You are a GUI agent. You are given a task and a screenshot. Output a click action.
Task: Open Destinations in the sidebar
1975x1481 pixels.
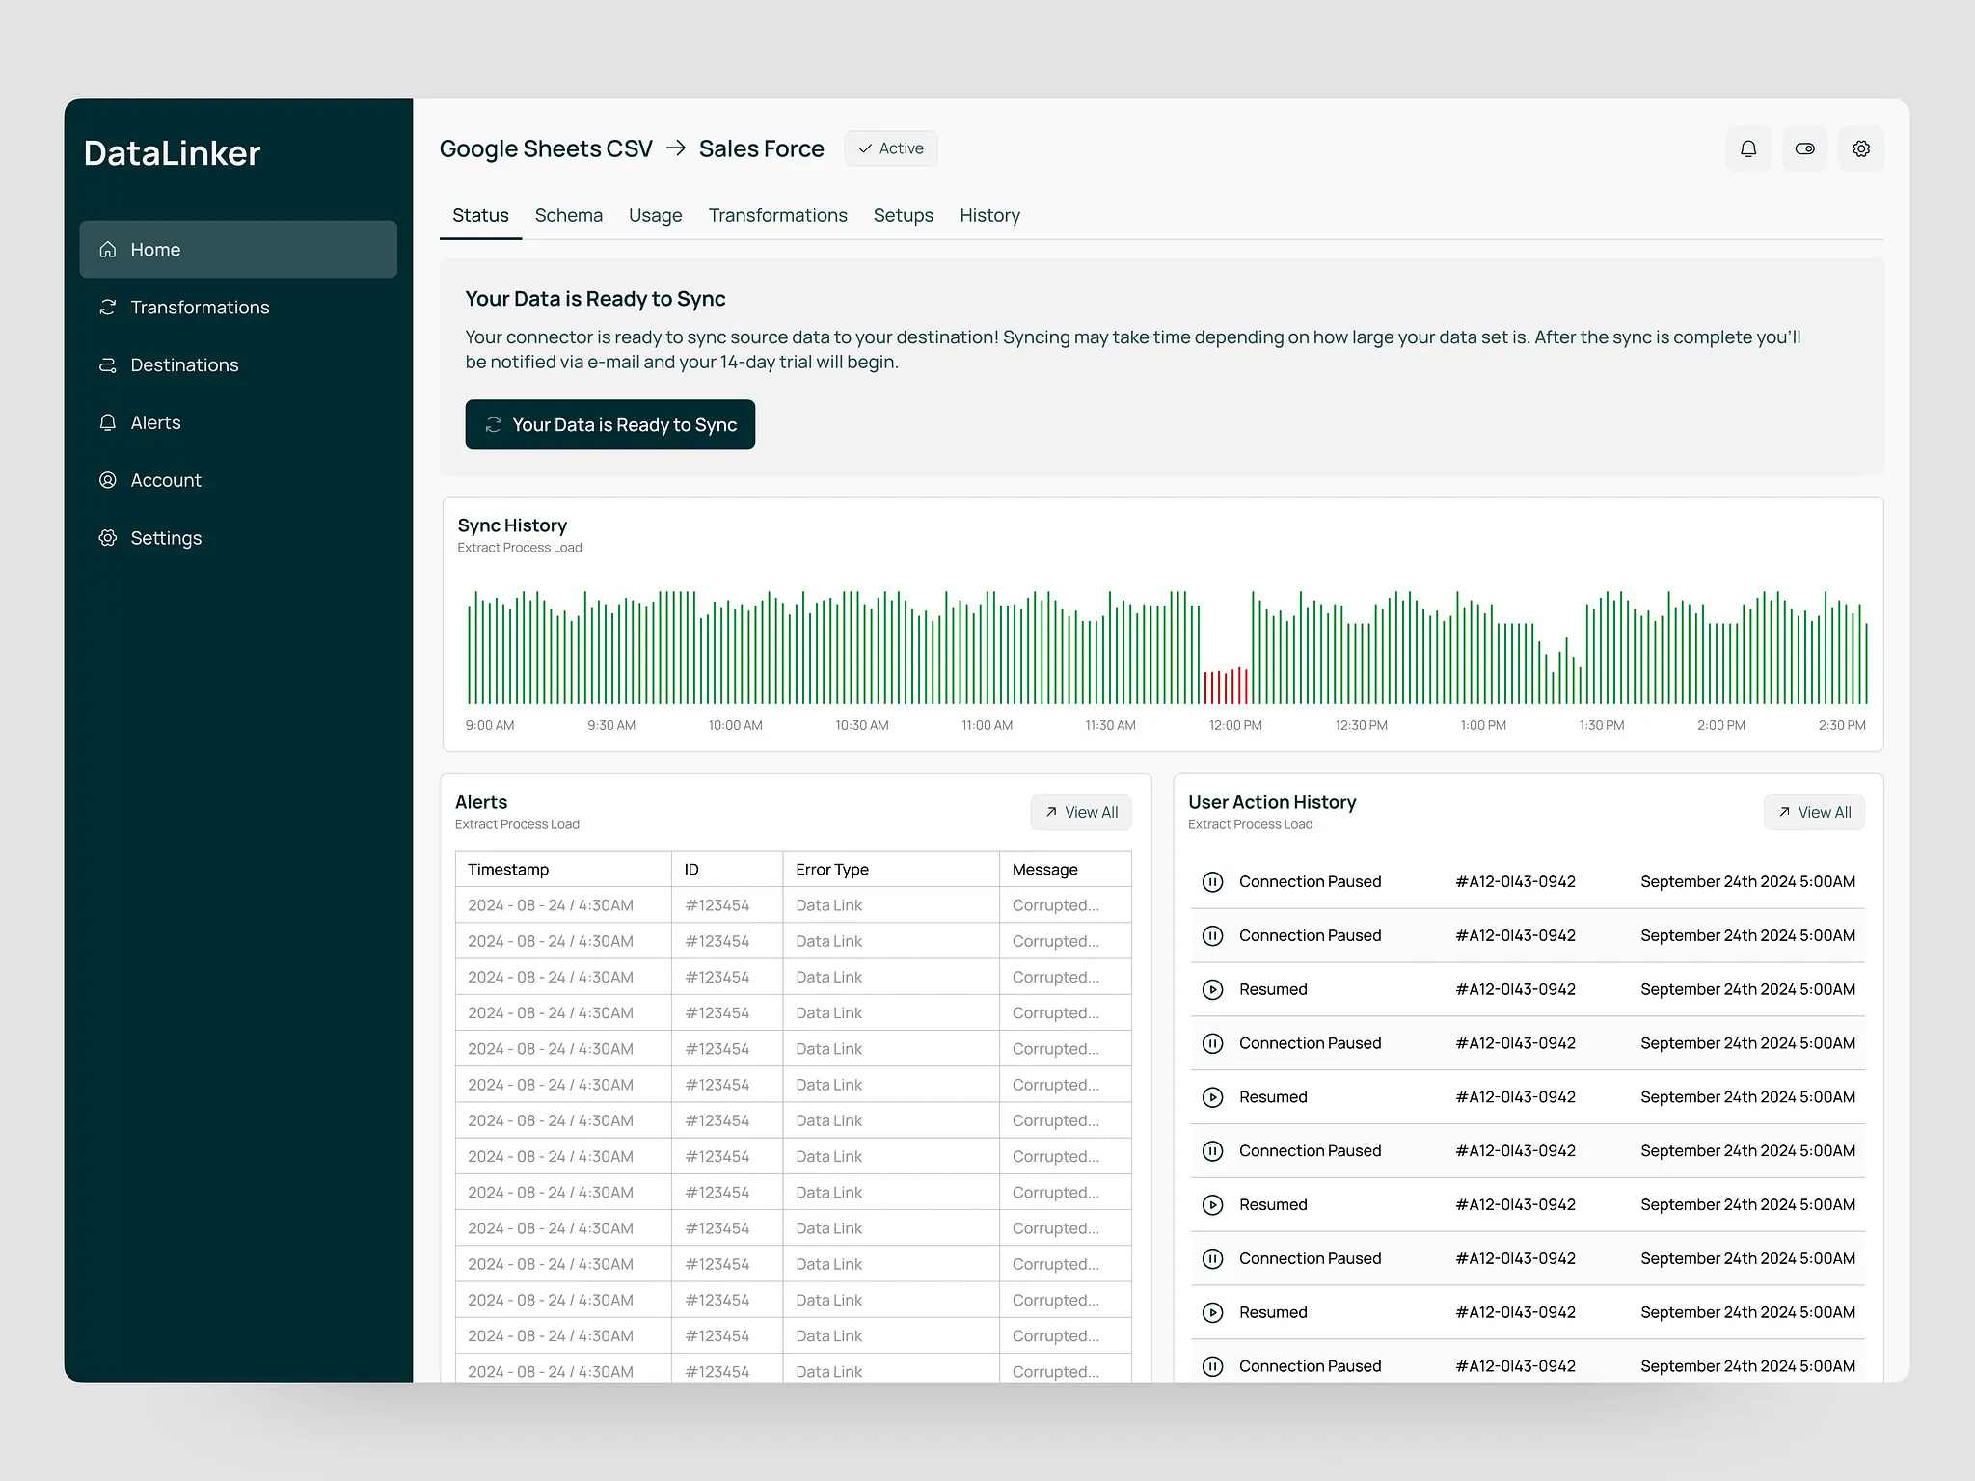pyautogui.click(x=184, y=365)
